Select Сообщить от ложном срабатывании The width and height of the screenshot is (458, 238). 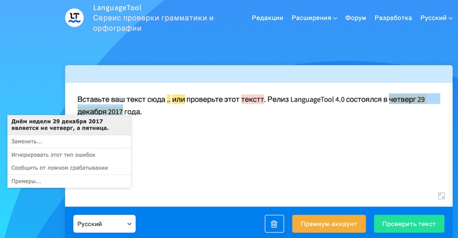click(x=69, y=168)
